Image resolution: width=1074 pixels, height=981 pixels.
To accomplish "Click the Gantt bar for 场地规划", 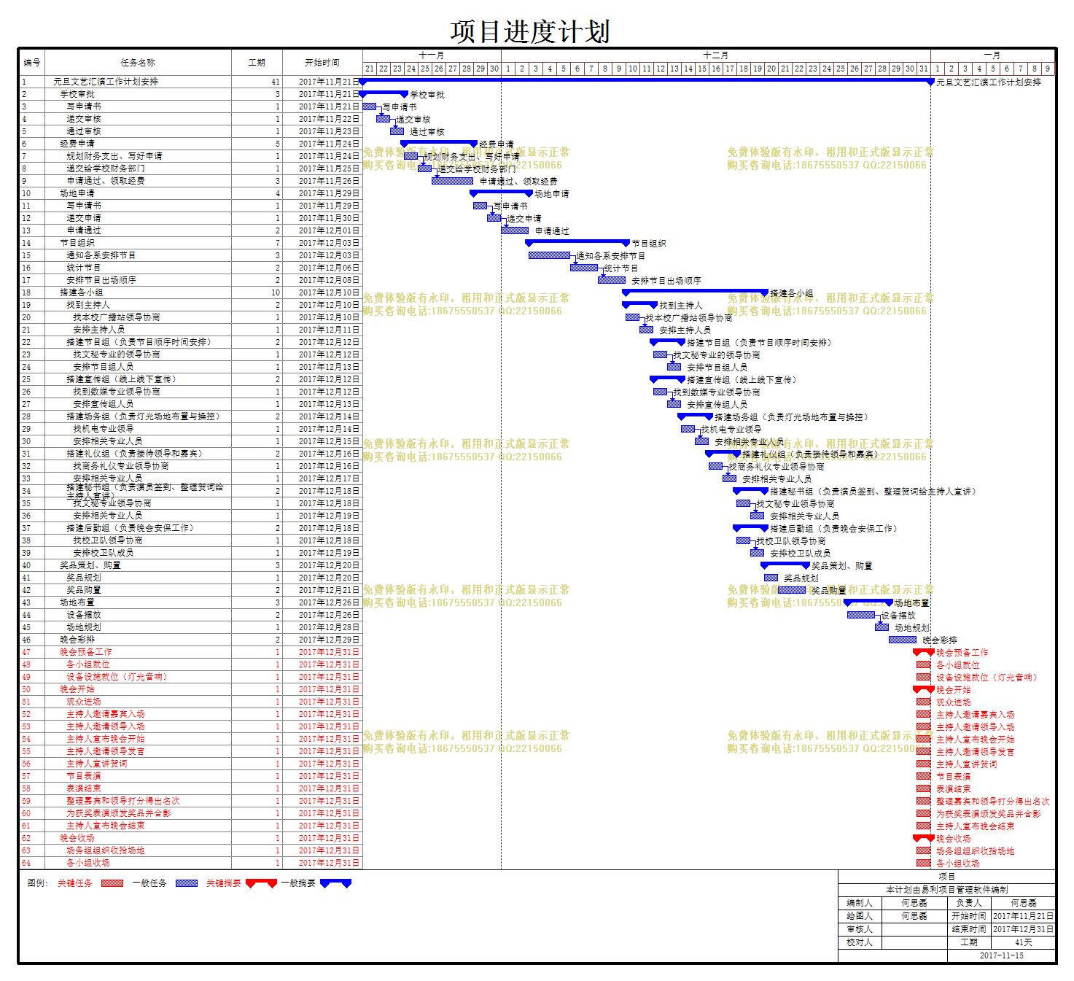I will (882, 627).
